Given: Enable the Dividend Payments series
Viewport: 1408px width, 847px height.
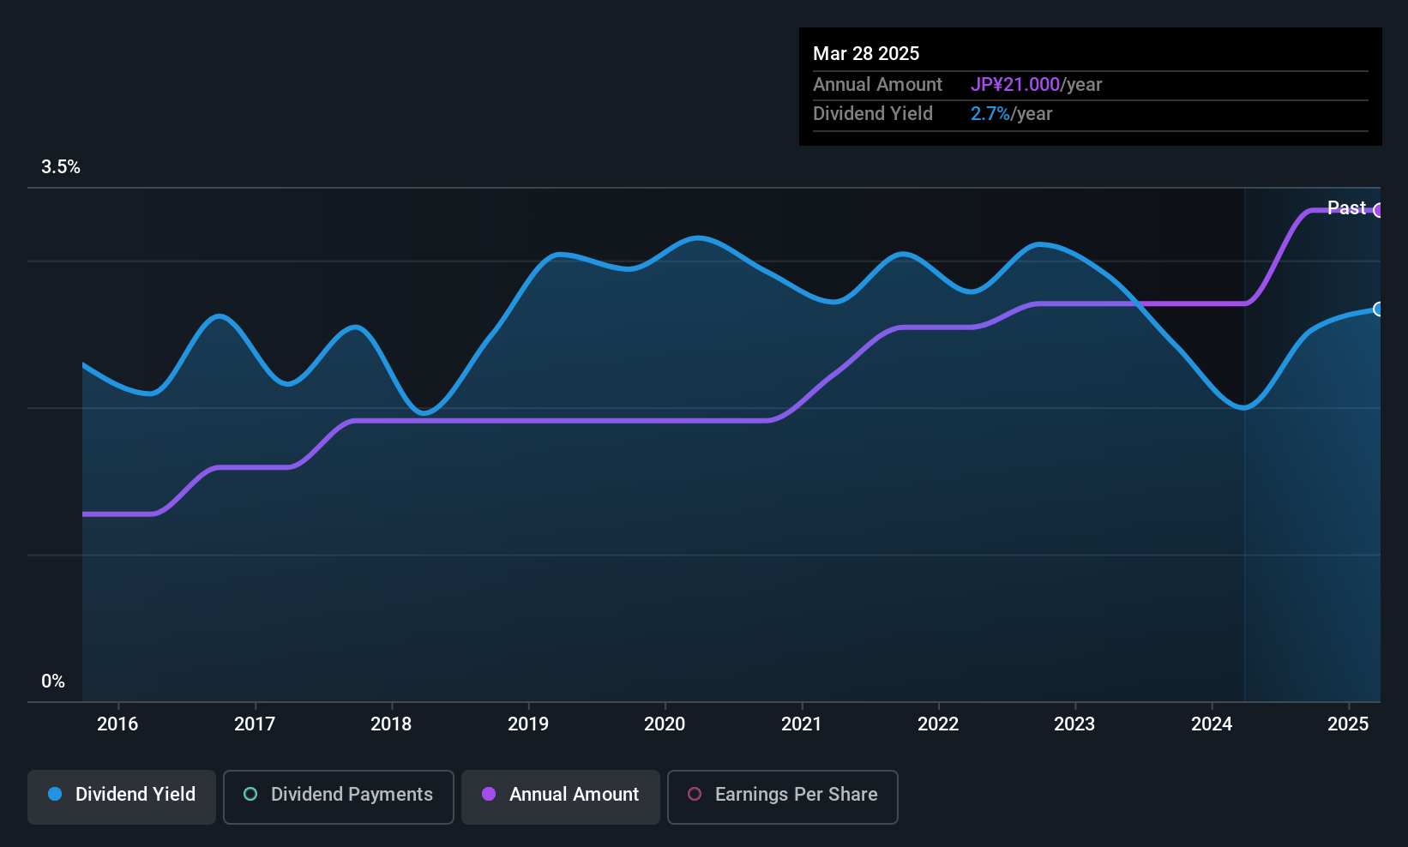Looking at the screenshot, I should 352,795.
